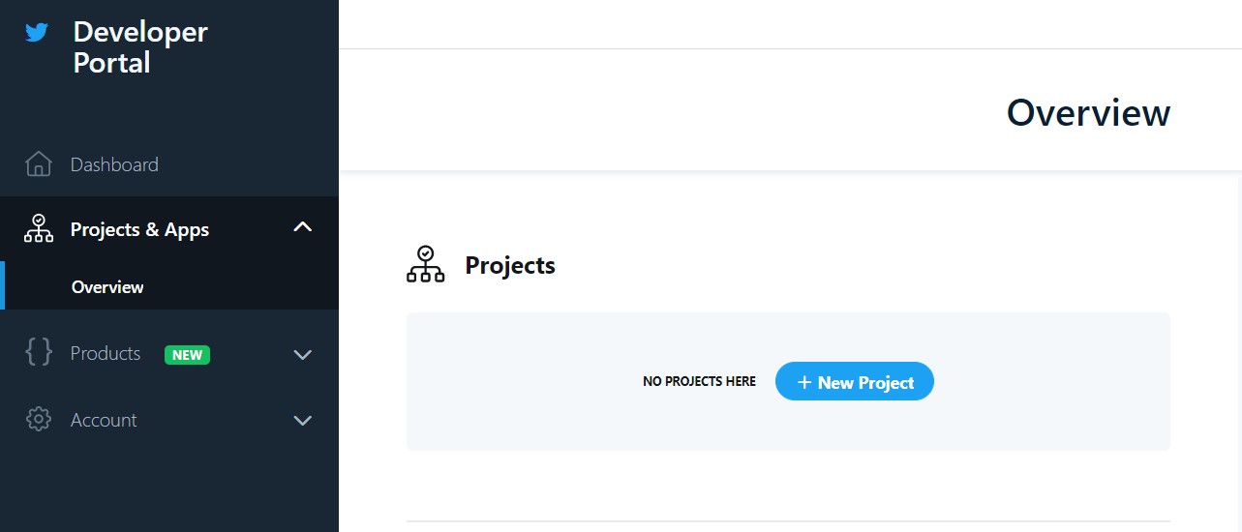Create a project with New Project button

pyautogui.click(x=855, y=382)
